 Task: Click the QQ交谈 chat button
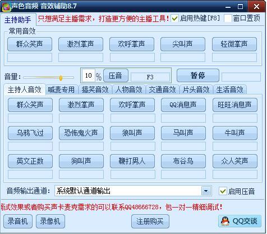(240, 221)
